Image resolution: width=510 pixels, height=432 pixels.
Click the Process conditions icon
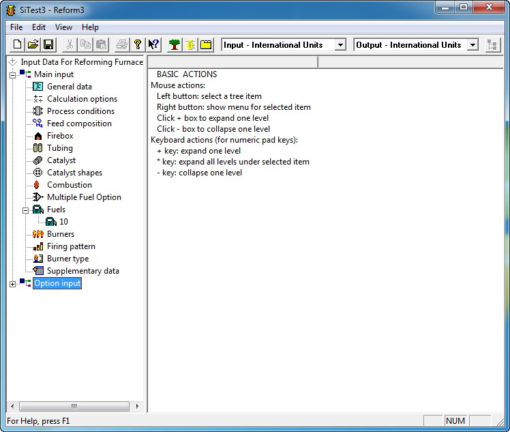tap(37, 111)
